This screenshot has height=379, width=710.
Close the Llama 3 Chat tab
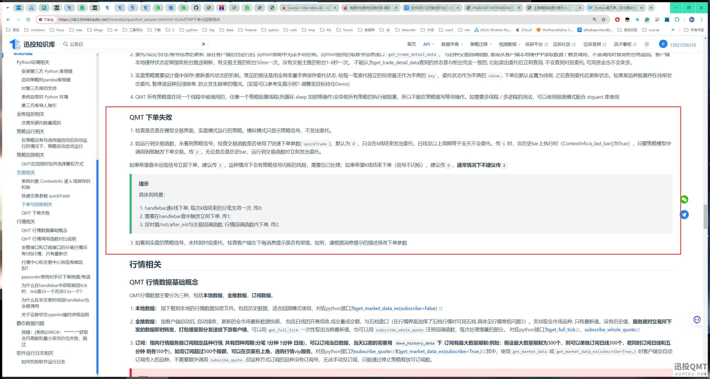coord(335,8)
